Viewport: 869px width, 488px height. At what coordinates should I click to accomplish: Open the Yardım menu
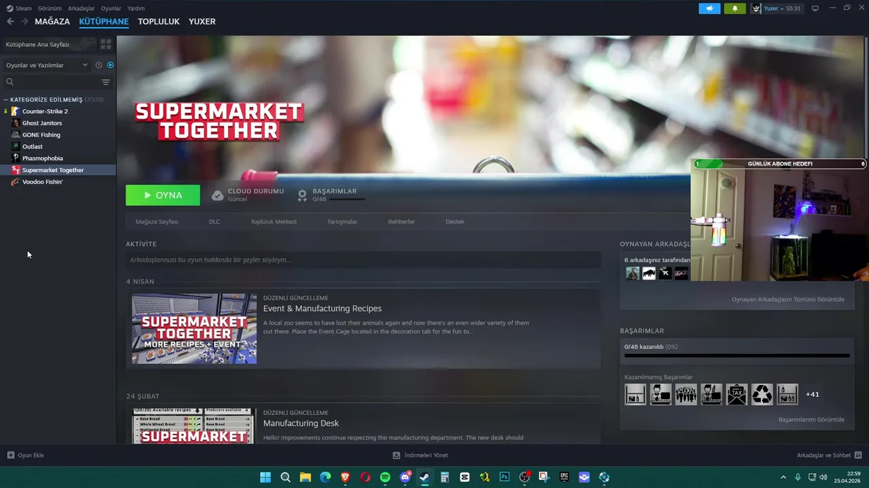pos(136,8)
